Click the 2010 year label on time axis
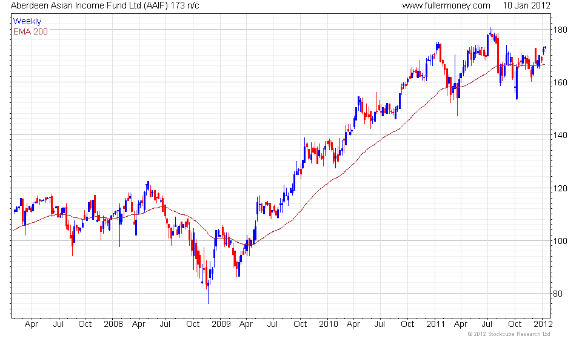Image resolution: width=582 pixels, height=339 pixels. [329, 324]
